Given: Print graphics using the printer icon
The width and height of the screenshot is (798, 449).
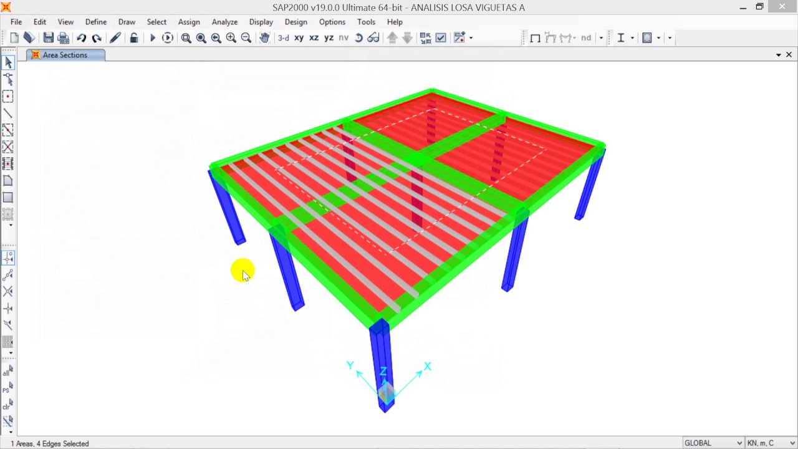Looking at the screenshot, I should 63,38.
